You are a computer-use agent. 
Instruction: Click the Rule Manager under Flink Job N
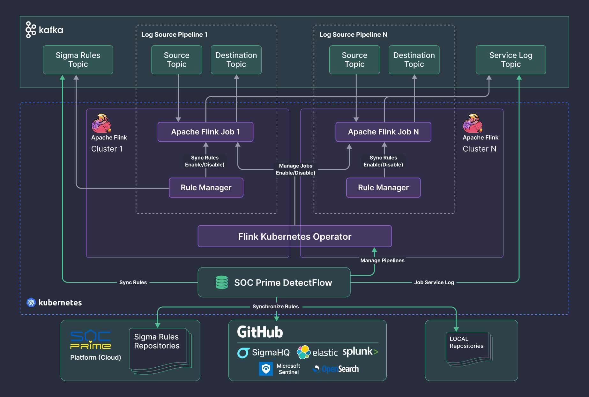coord(384,188)
